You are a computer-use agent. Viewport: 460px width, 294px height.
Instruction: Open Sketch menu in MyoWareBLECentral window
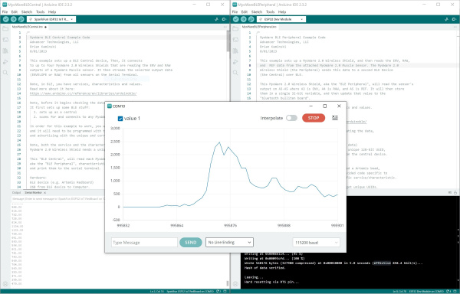27,11
